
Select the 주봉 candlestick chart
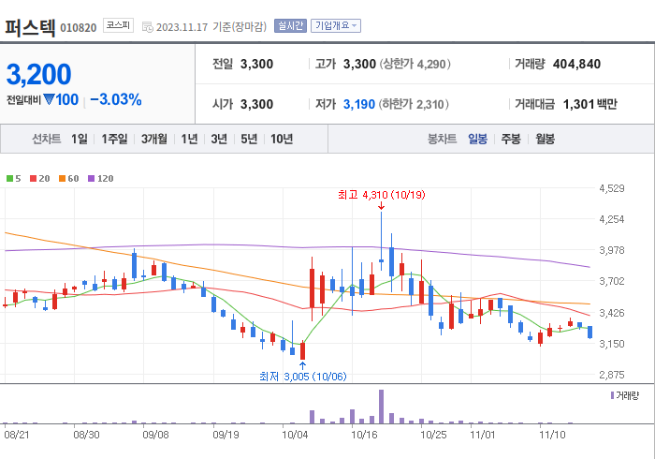[511, 139]
